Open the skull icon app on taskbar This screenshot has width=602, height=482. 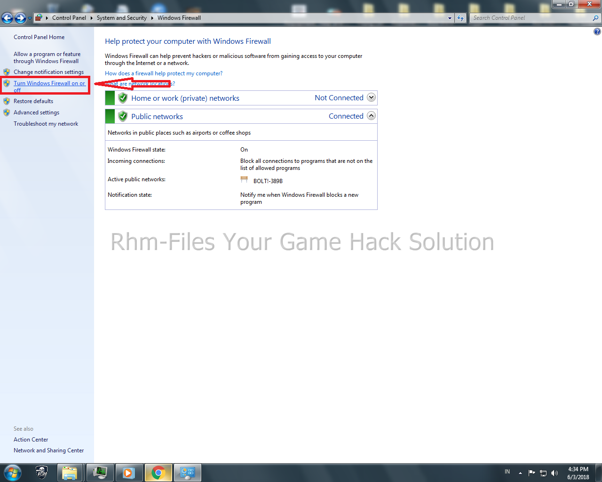(x=41, y=473)
